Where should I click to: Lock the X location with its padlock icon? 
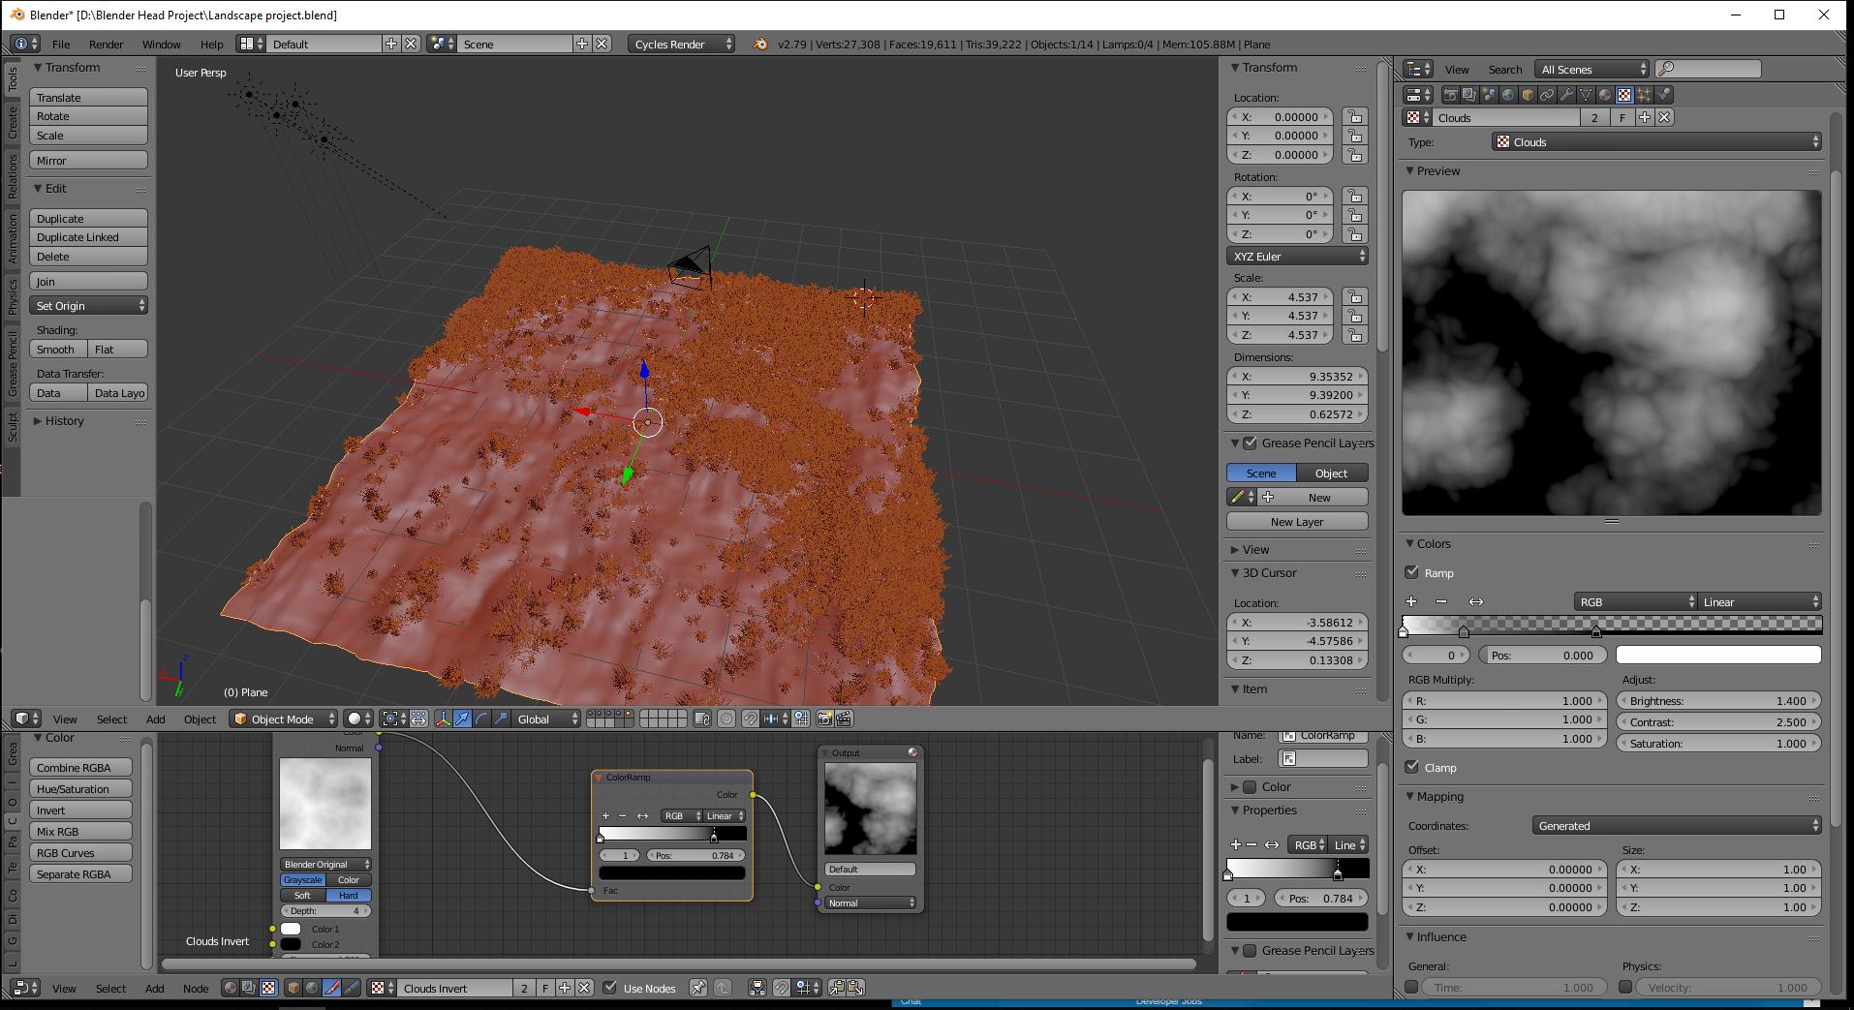[1354, 116]
